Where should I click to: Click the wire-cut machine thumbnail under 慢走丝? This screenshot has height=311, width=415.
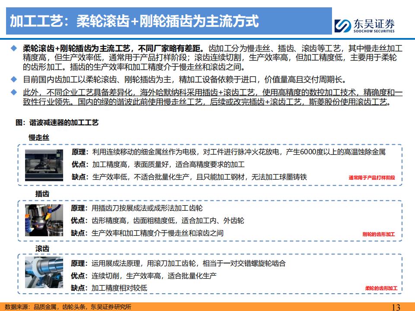click(x=44, y=165)
